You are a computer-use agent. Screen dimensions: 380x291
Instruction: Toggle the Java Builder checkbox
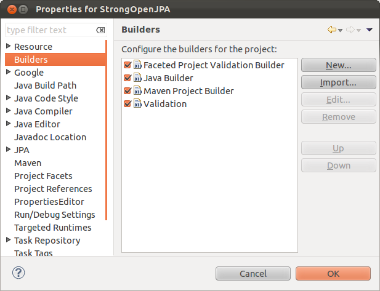(127, 78)
